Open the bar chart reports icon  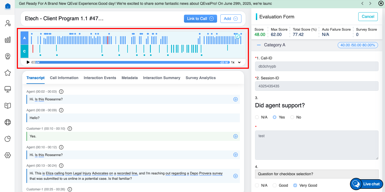pos(8,40)
